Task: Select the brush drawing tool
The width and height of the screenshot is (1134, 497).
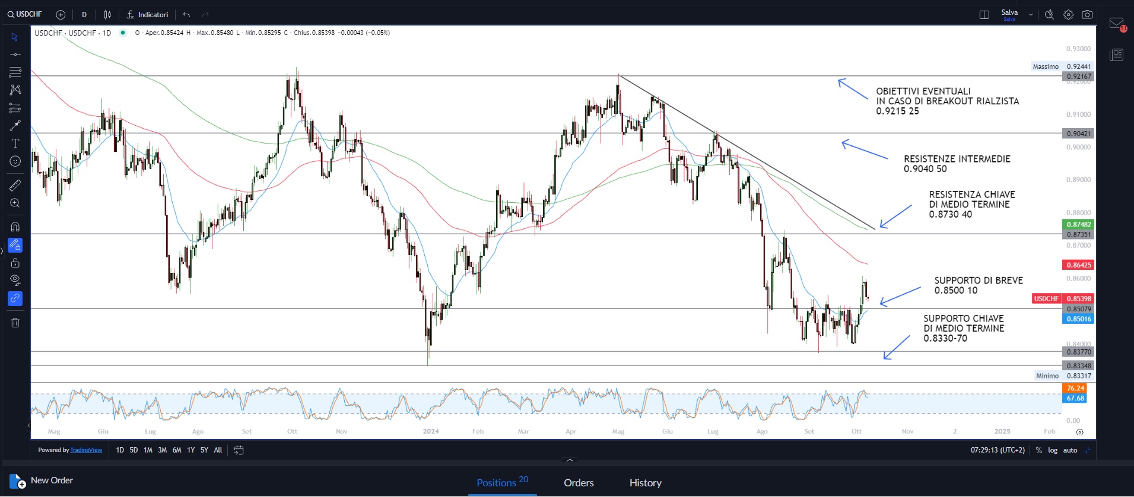Action: pyautogui.click(x=15, y=125)
